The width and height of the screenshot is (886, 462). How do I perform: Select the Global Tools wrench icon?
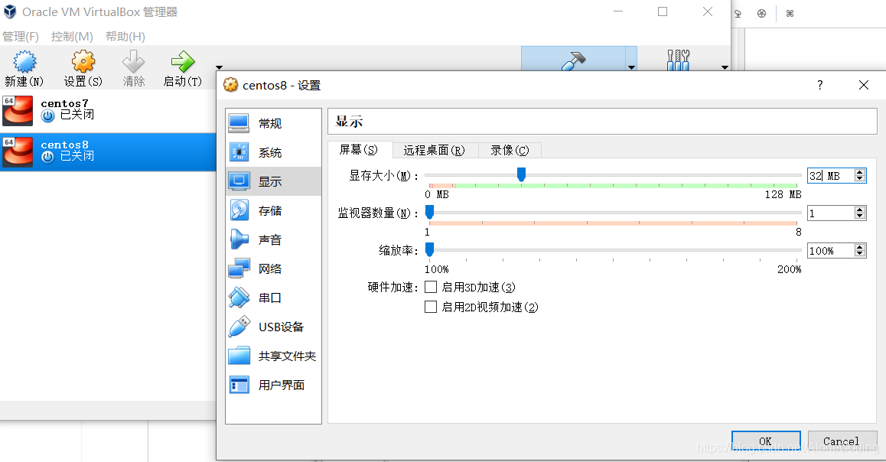tap(678, 60)
